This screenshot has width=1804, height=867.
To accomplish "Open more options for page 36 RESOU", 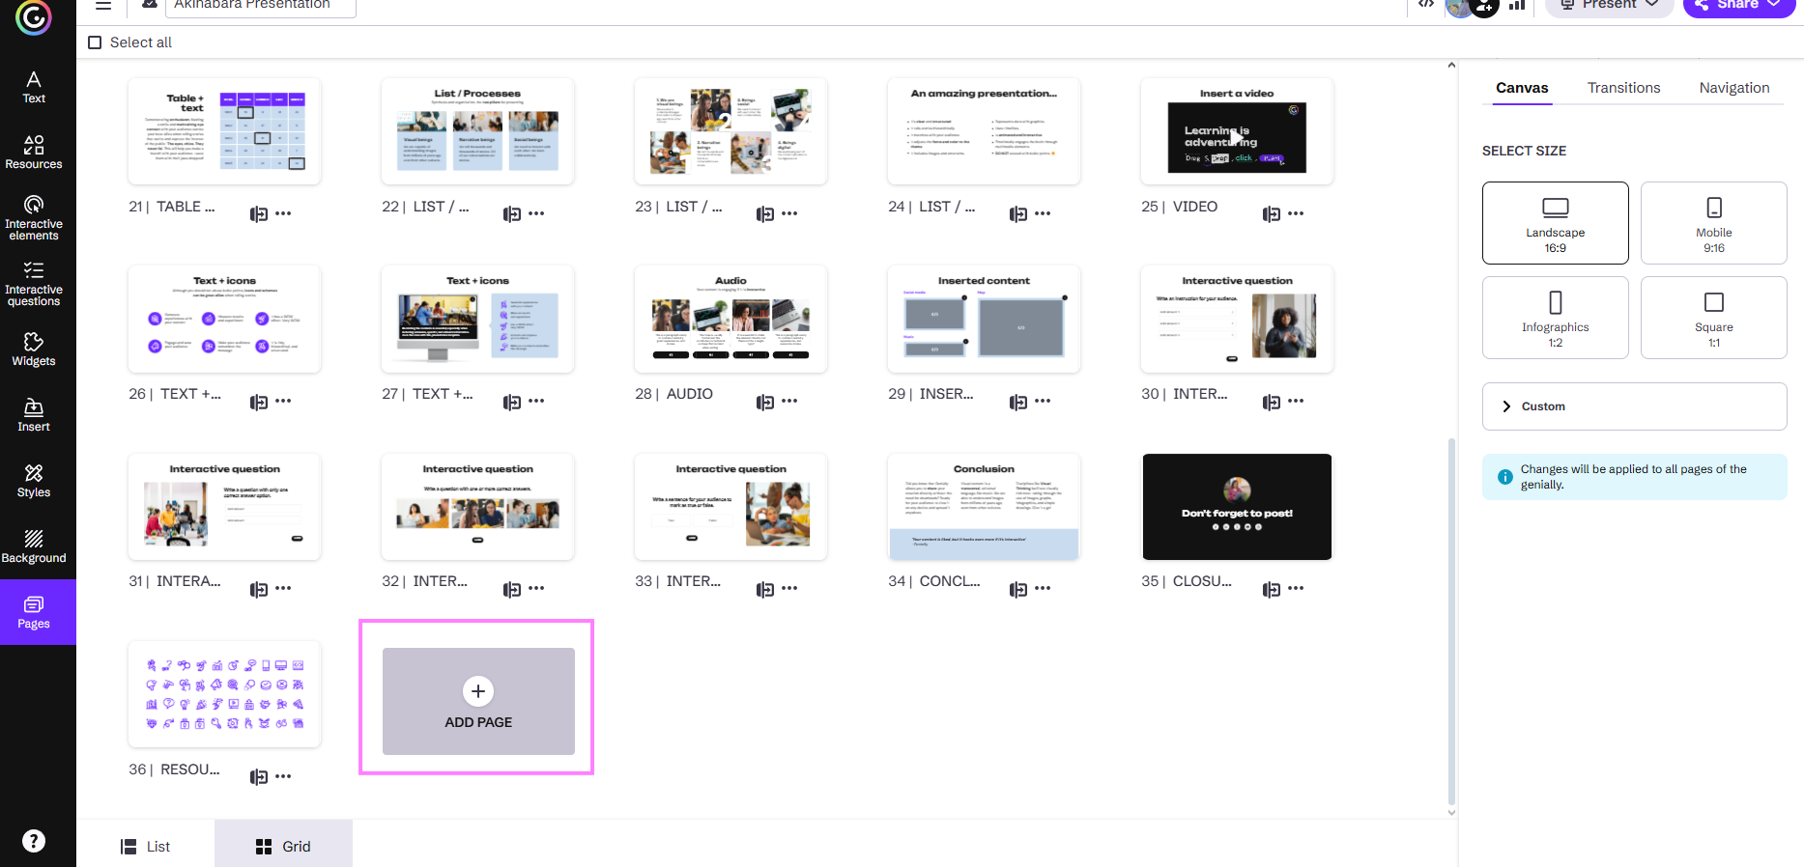I will coord(283,776).
